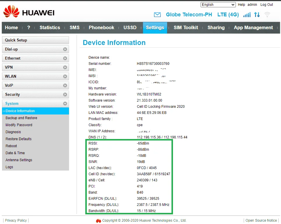Expand the Security section arrow
Viewport: 281px width, 224px height.
coord(65,95)
